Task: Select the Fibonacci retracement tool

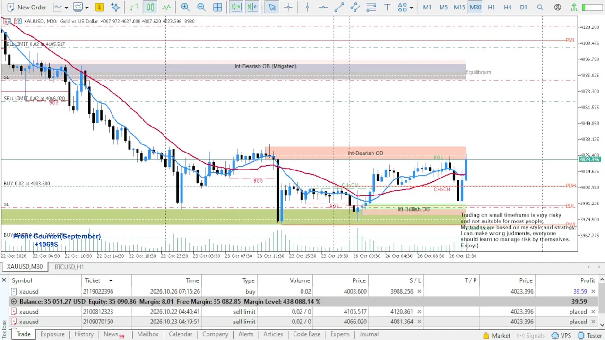Action: click(x=372, y=7)
